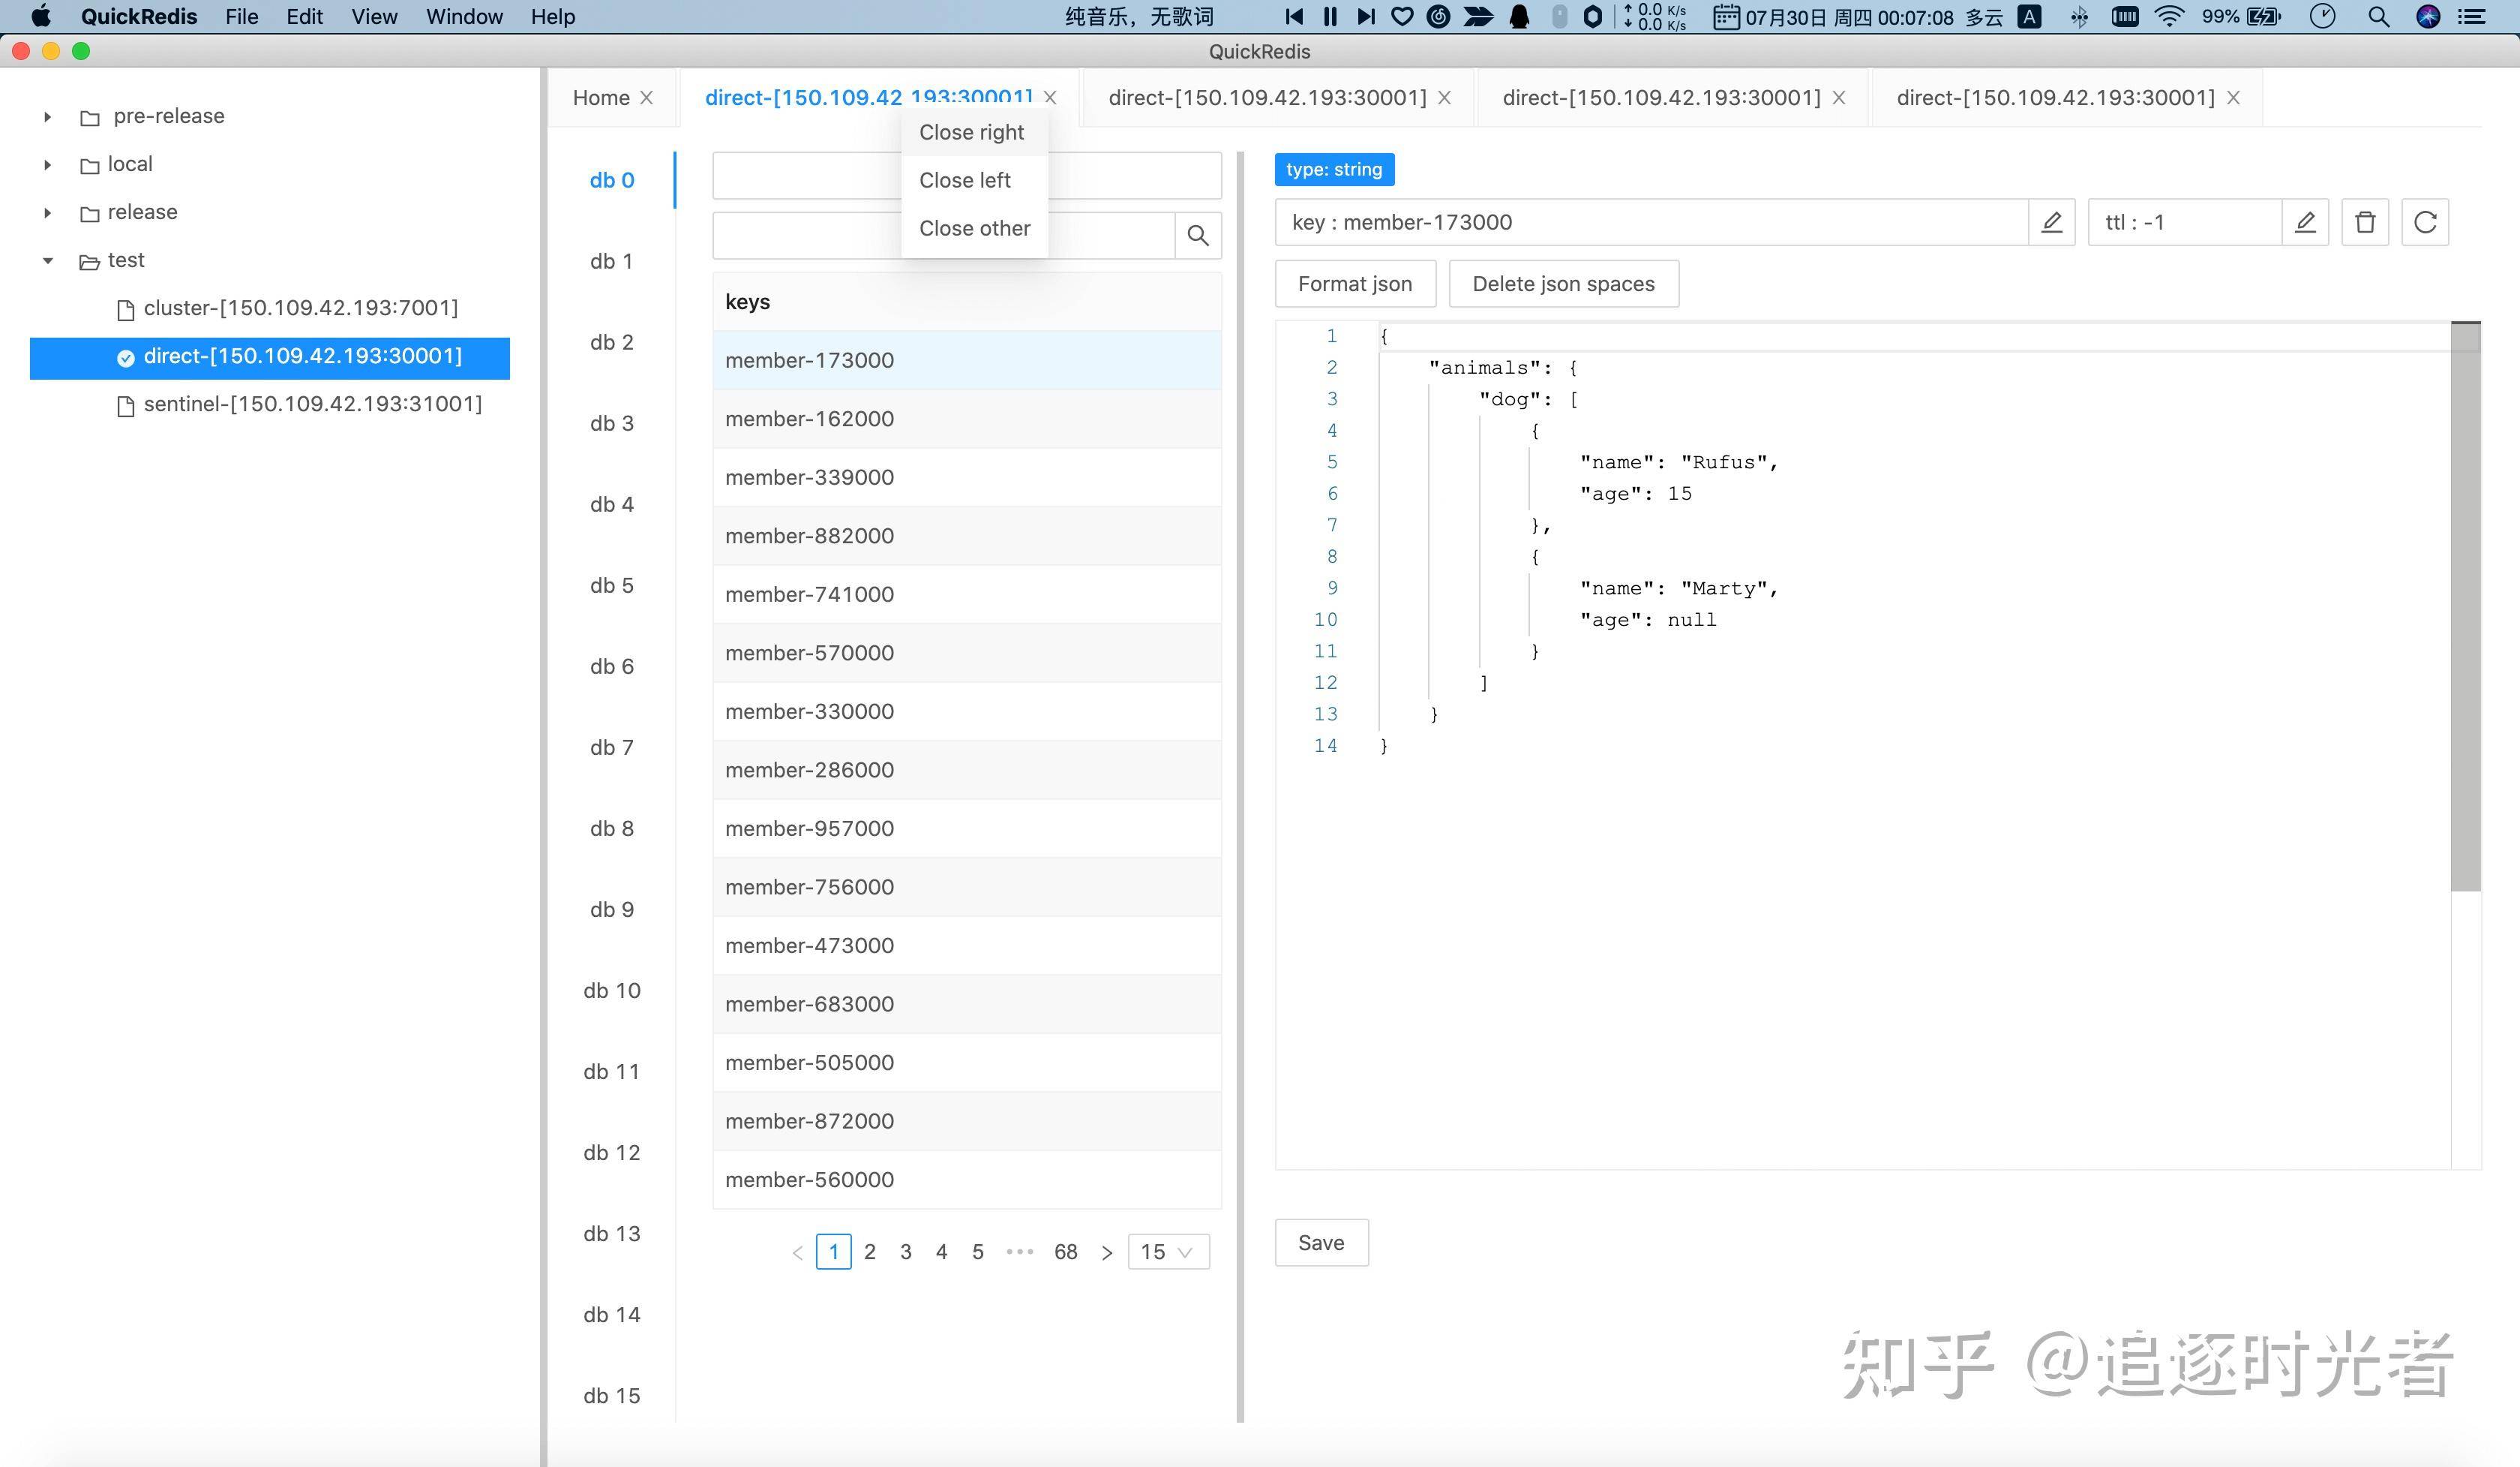Click the pre-release folder icon
The width and height of the screenshot is (2520, 1467).
point(90,117)
